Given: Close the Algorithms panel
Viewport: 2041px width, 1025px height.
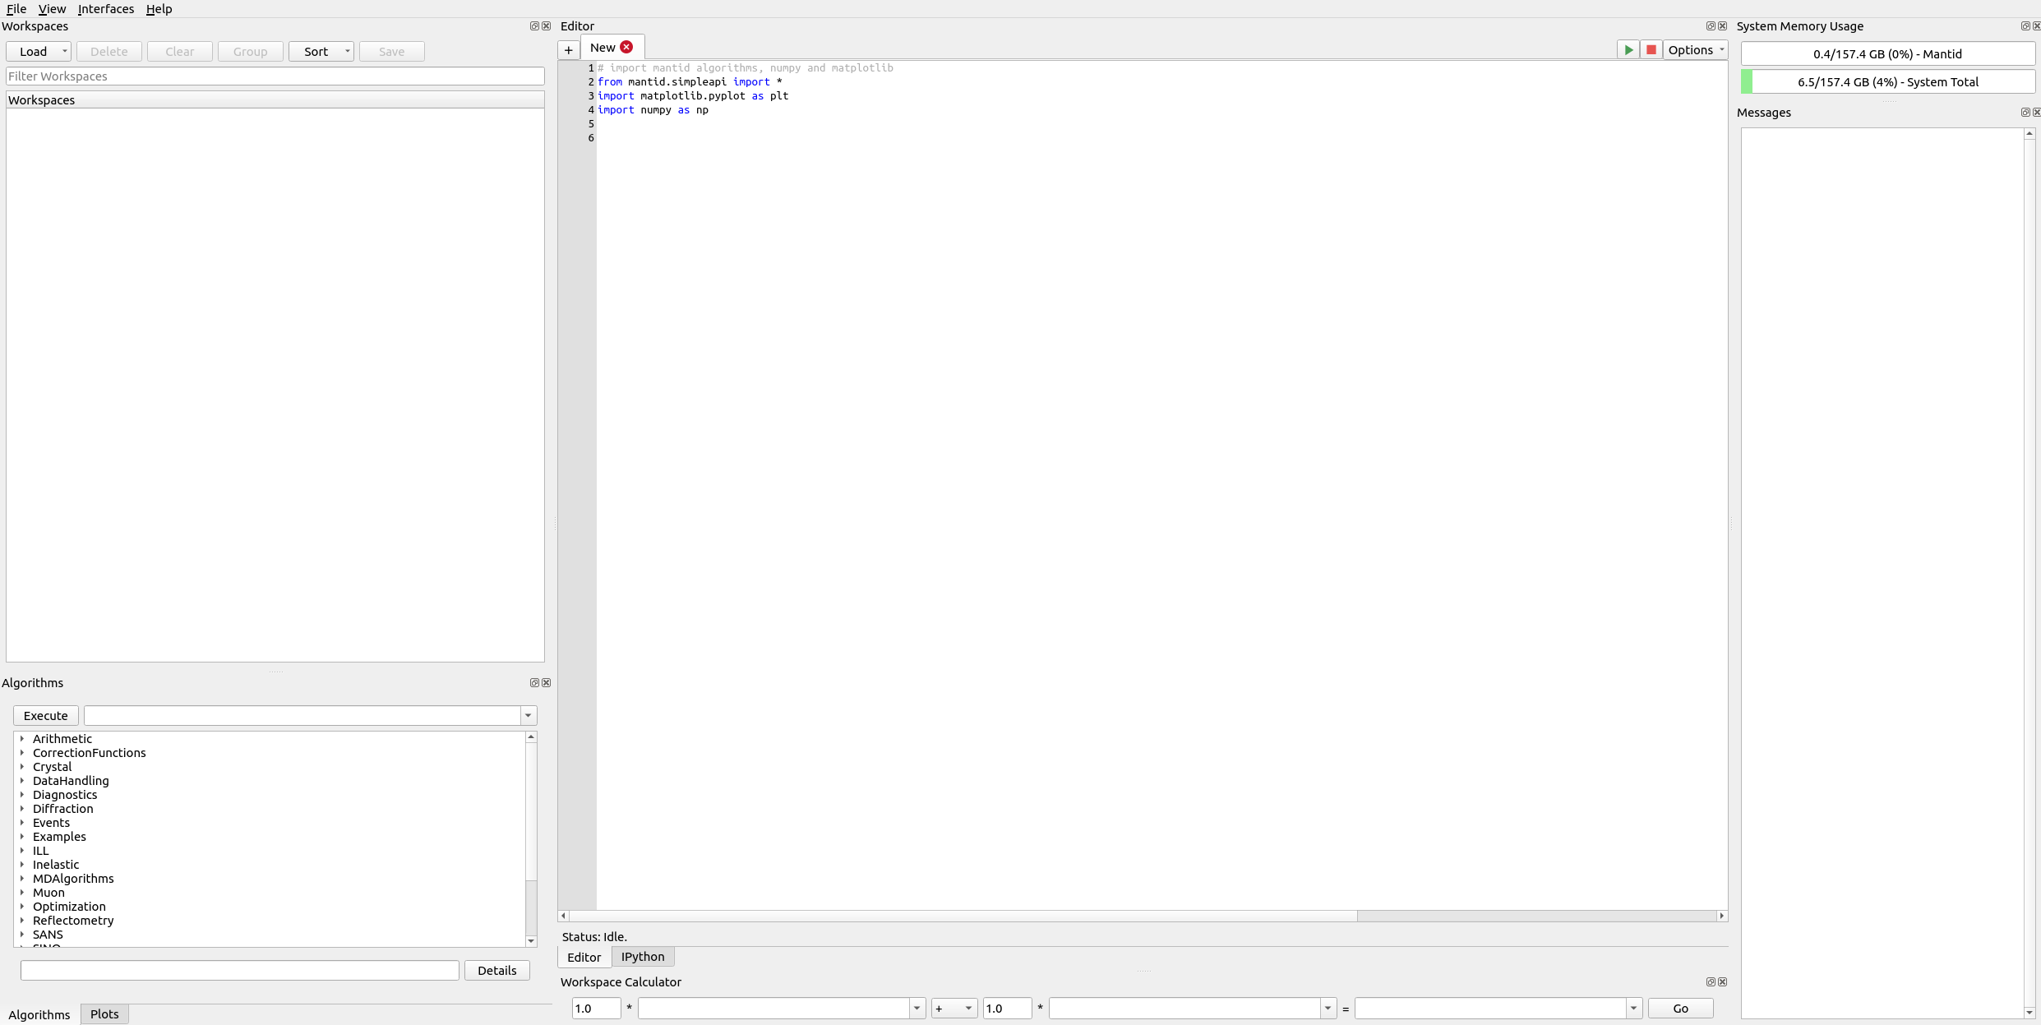Looking at the screenshot, I should [x=547, y=683].
